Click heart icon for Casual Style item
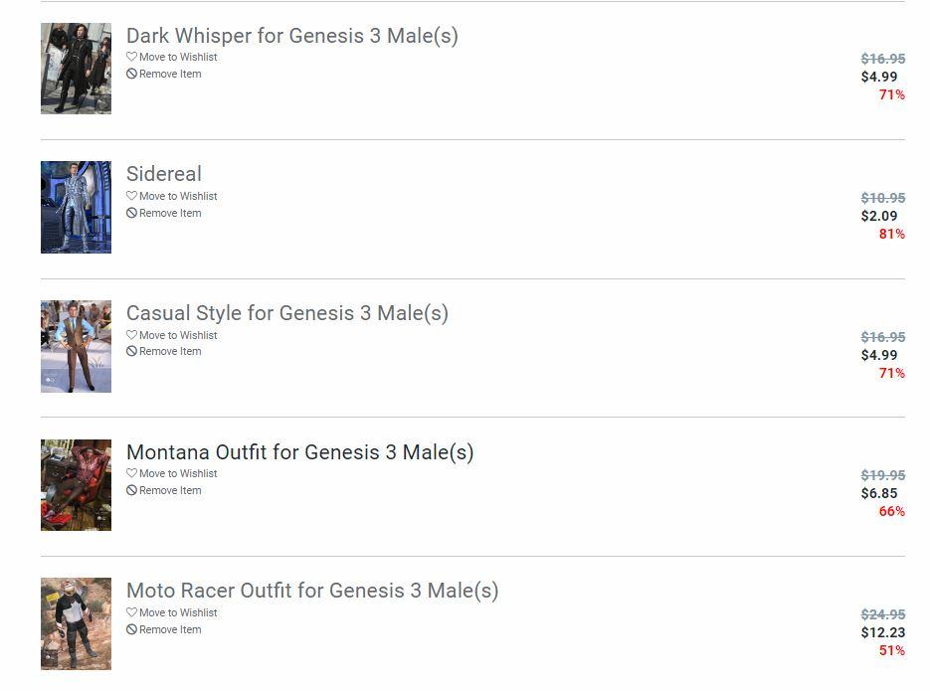The height and width of the screenshot is (691, 930). 131,335
